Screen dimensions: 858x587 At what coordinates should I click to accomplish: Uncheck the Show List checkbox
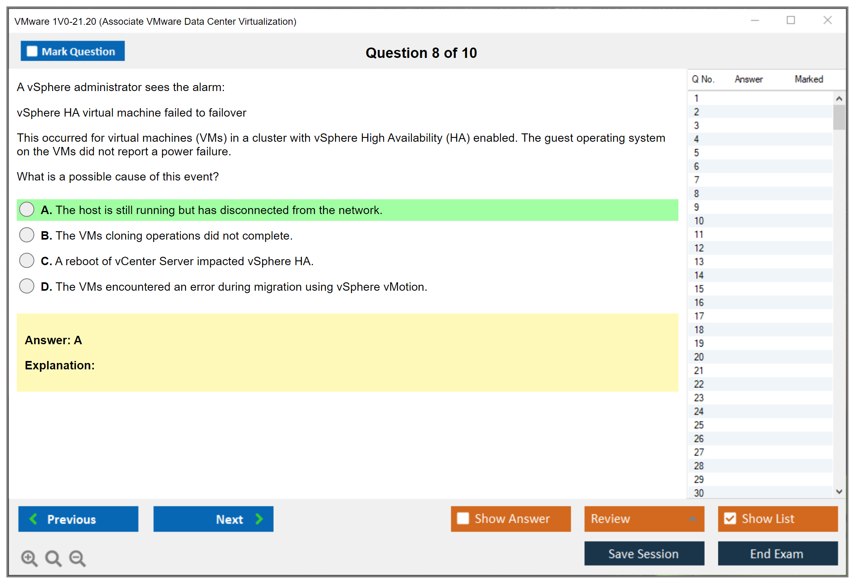[730, 518]
